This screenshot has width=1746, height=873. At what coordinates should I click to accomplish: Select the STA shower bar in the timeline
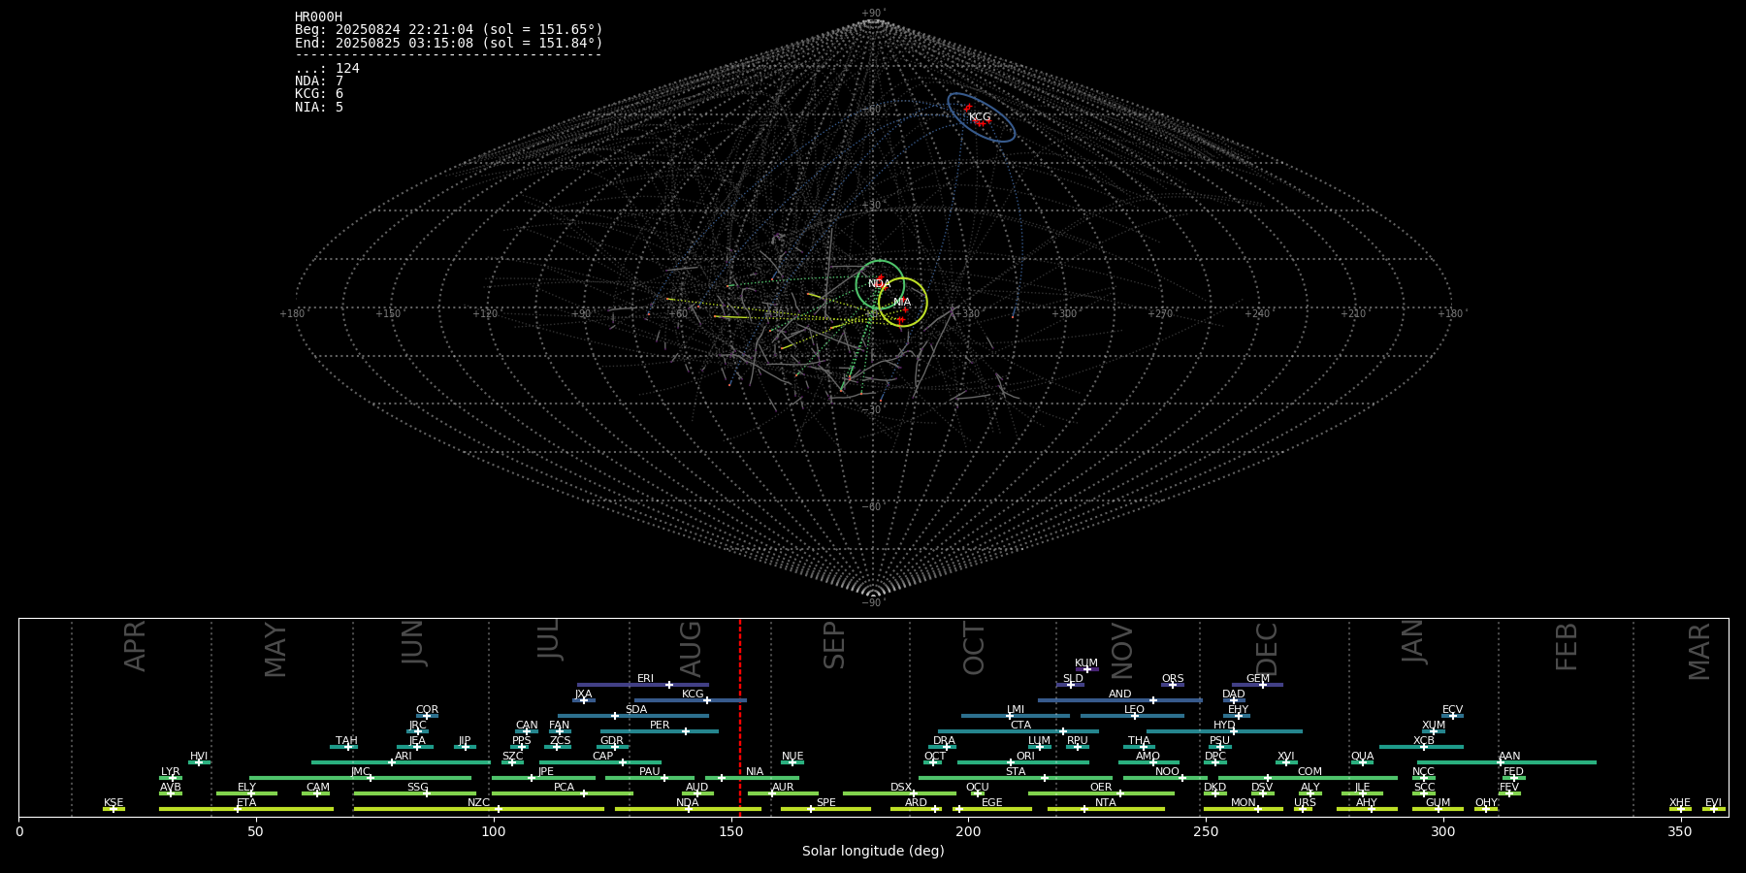tap(1016, 778)
